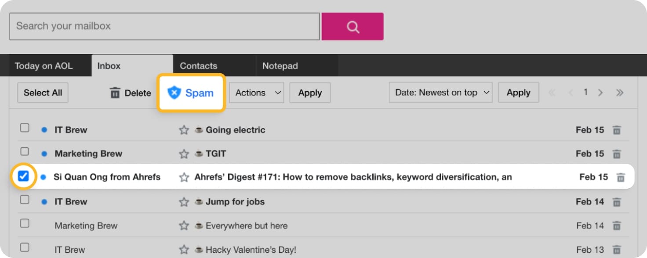Open the "Date: Newest on top" sort dropdown
This screenshot has height=258, width=647.
point(440,92)
